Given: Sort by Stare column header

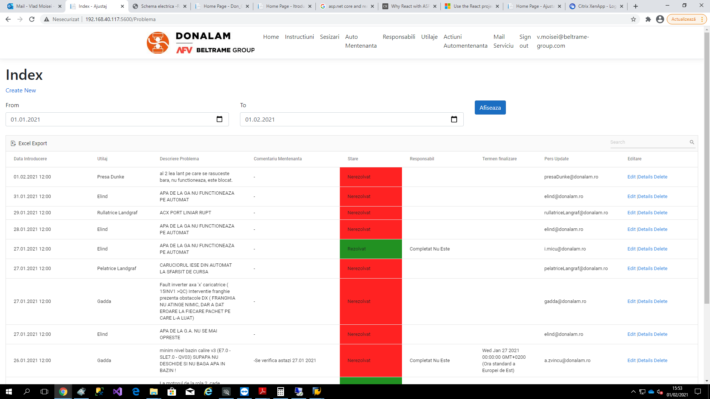Looking at the screenshot, I should pyautogui.click(x=353, y=159).
